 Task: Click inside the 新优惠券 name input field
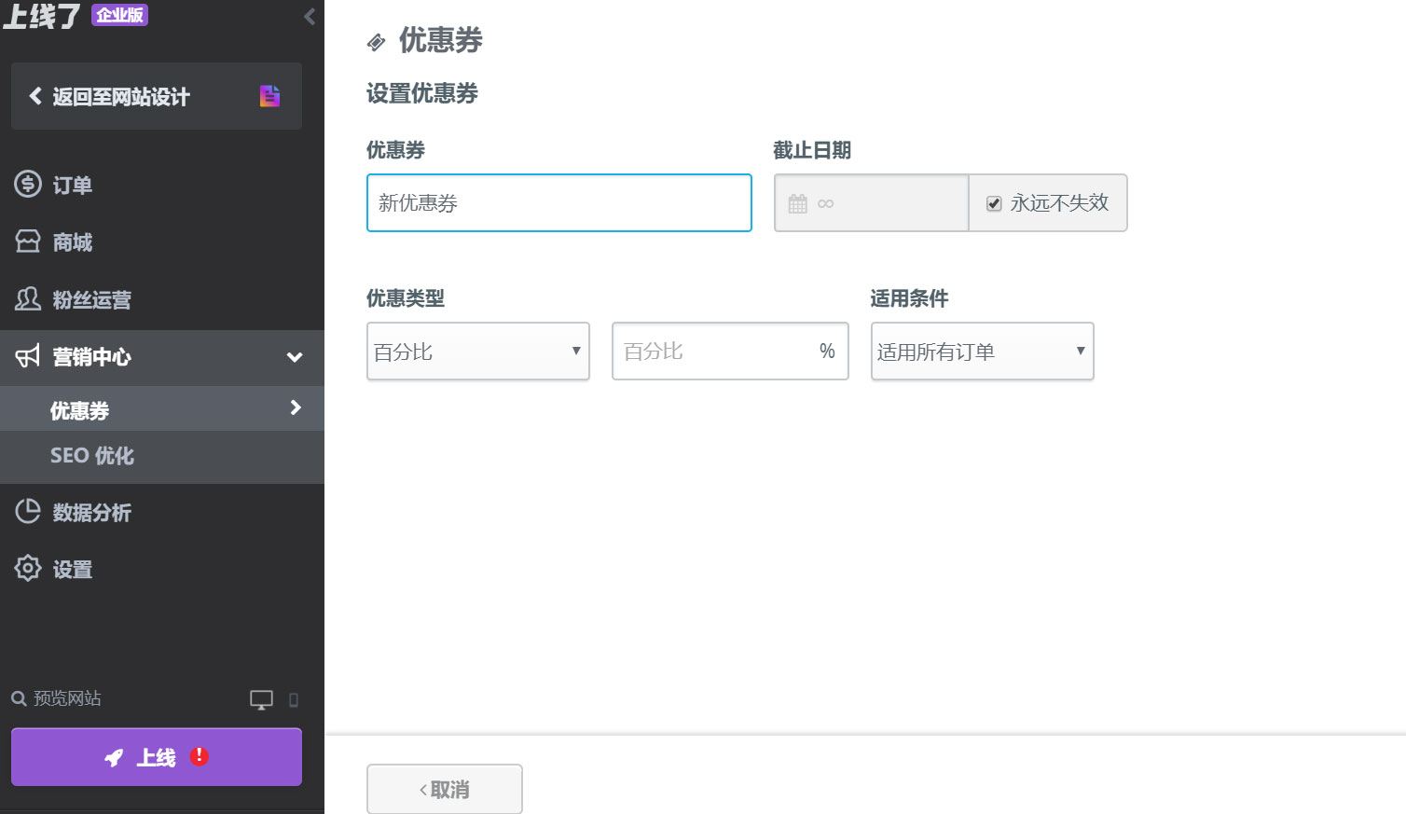558,202
